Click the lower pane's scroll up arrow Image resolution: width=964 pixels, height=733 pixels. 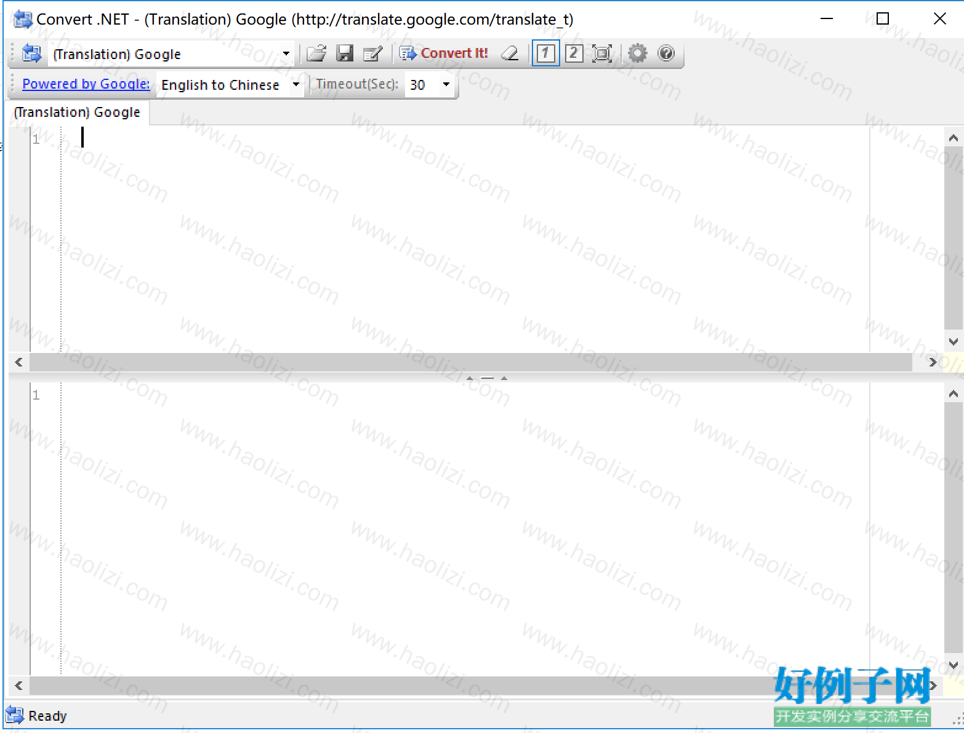coord(954,394)
